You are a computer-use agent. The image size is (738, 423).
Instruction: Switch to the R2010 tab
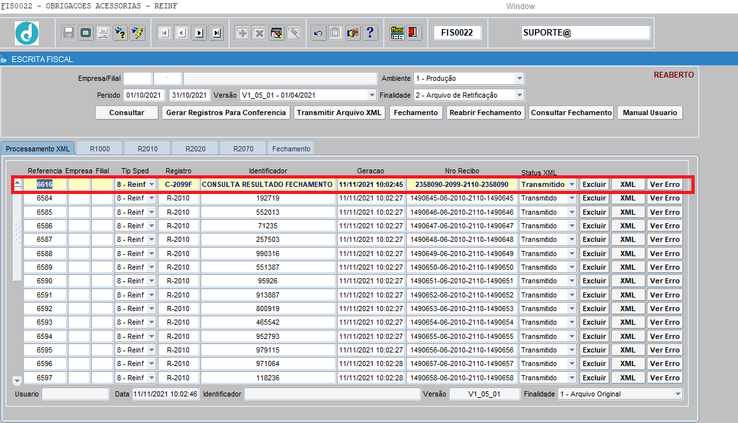point(147,149)
